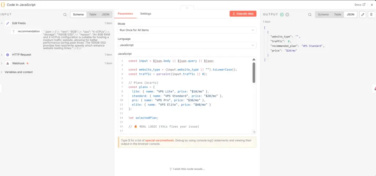Viewport: 376px width, 176px height.
Task: Click the green output success checkmark
Action: 282,14
